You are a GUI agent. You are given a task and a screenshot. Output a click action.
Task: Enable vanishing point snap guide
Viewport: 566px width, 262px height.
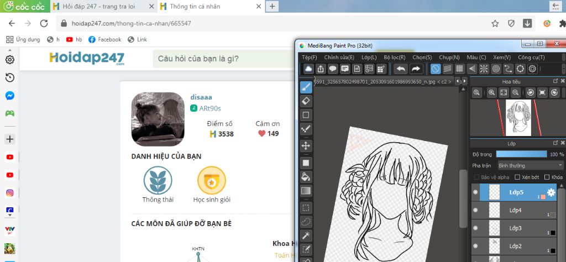coord(472,69)
